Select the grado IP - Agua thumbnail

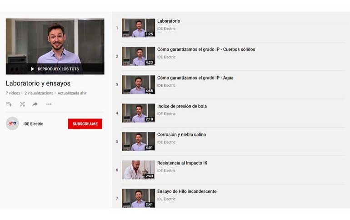point(138,85)
